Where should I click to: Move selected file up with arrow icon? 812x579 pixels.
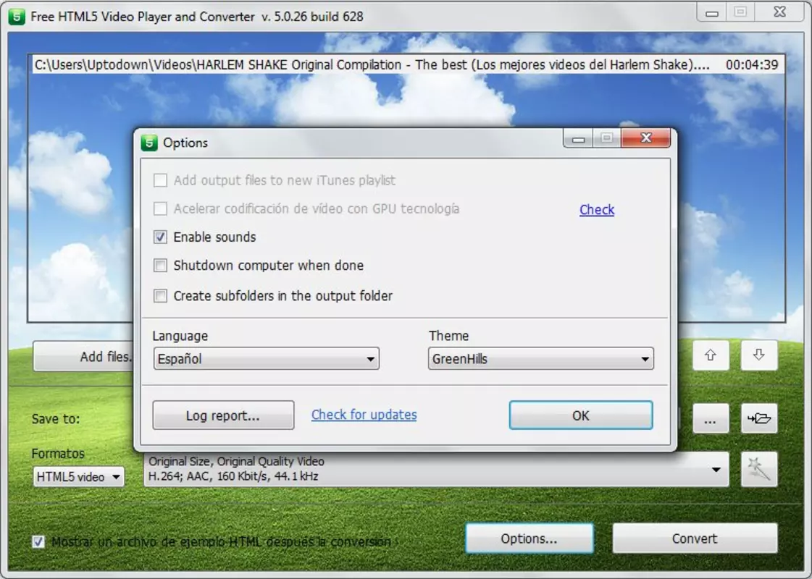(711, 355)
